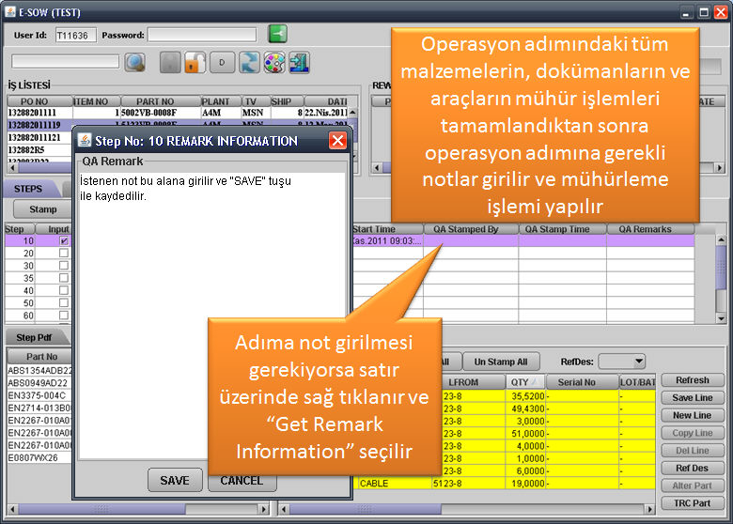Open the Step Pdf tab
733x524 pixels.
[34, 337]
